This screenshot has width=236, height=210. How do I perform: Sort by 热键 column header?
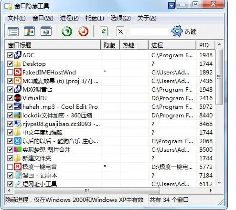pyautogui.click(x=134, y=45)
